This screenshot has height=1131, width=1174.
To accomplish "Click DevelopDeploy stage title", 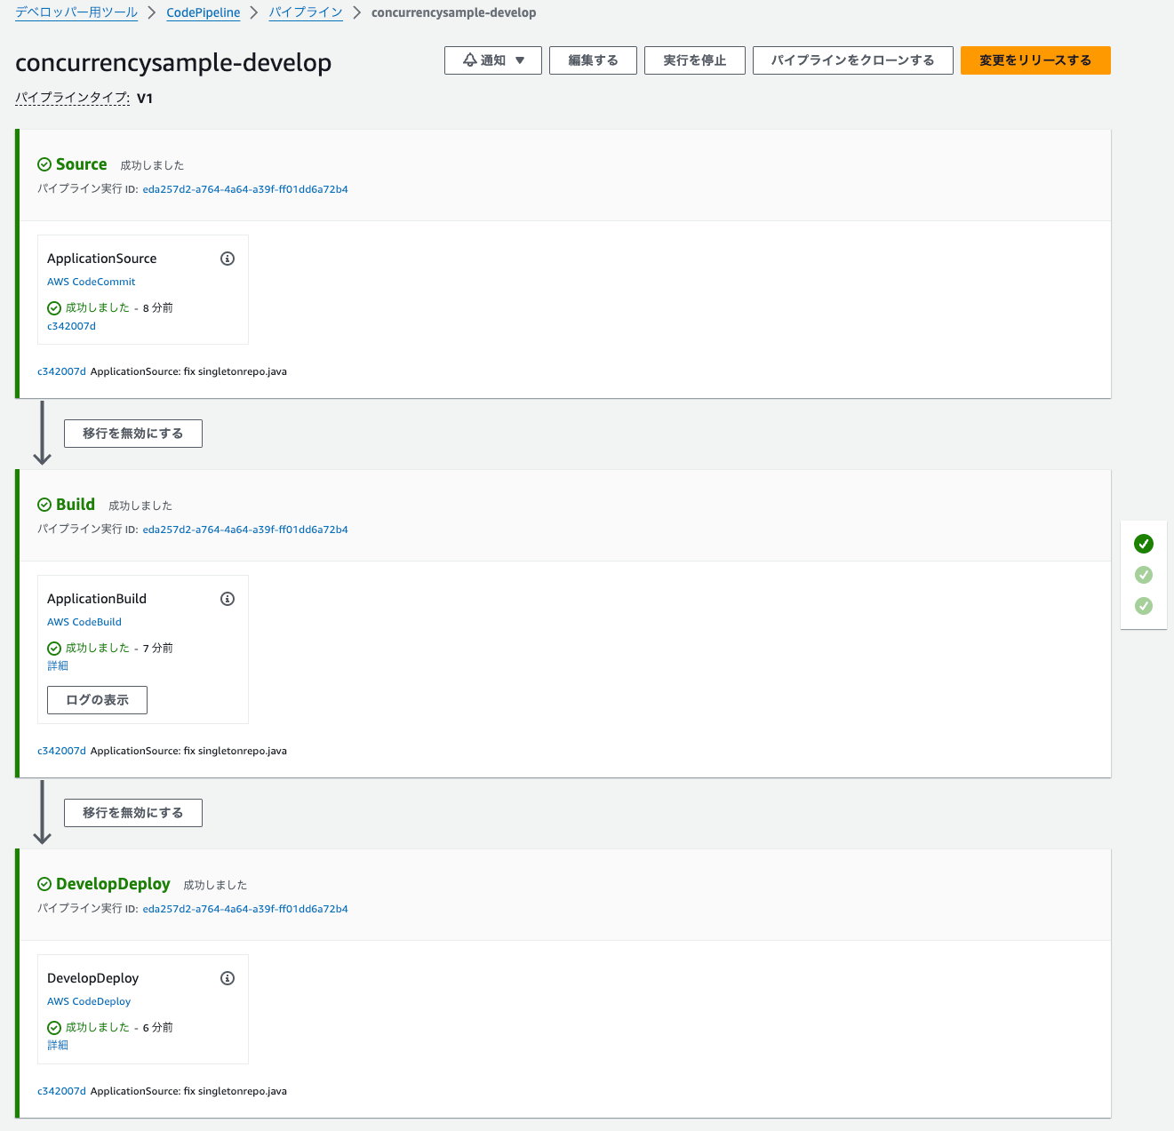I will 113,884.
